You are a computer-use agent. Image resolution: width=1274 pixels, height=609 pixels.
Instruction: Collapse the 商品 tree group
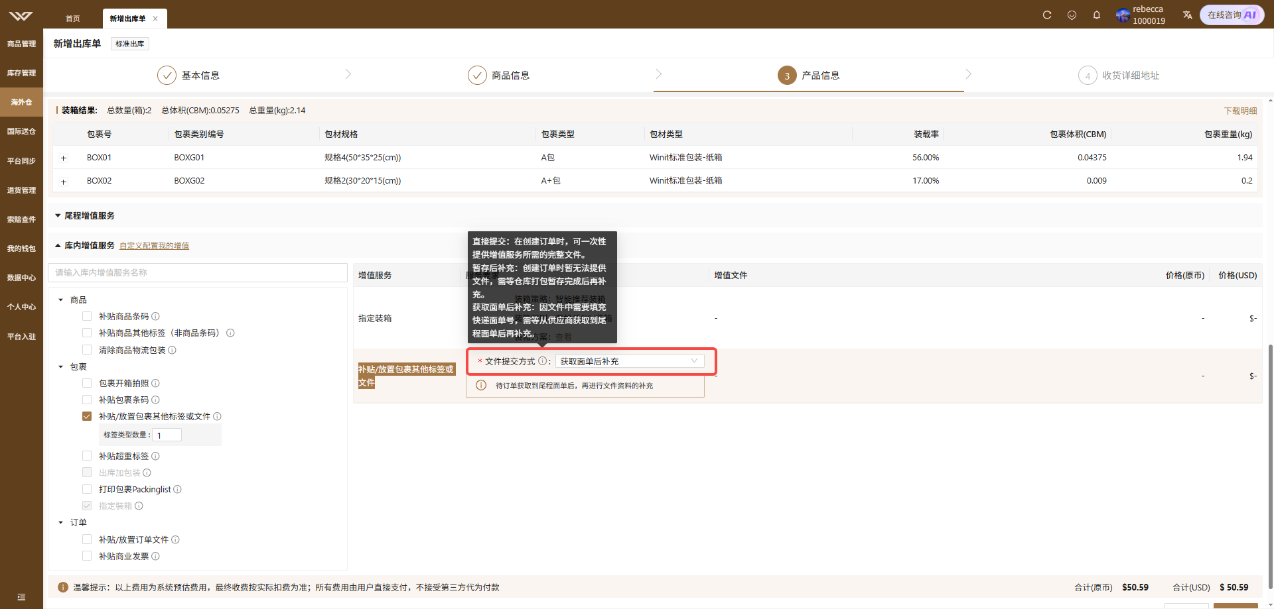click(x=60, y=300)
